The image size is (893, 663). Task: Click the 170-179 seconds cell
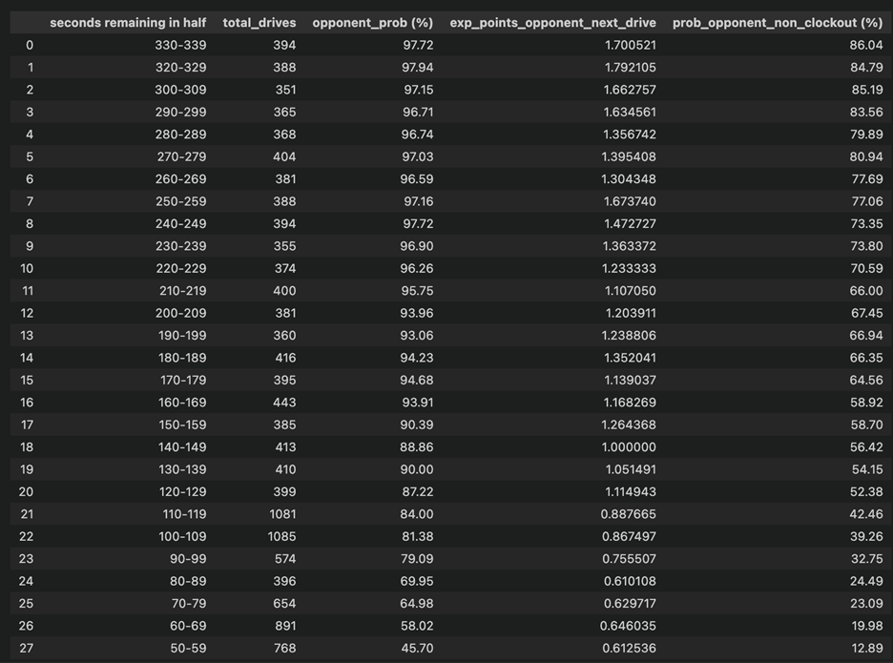[183, 380]
